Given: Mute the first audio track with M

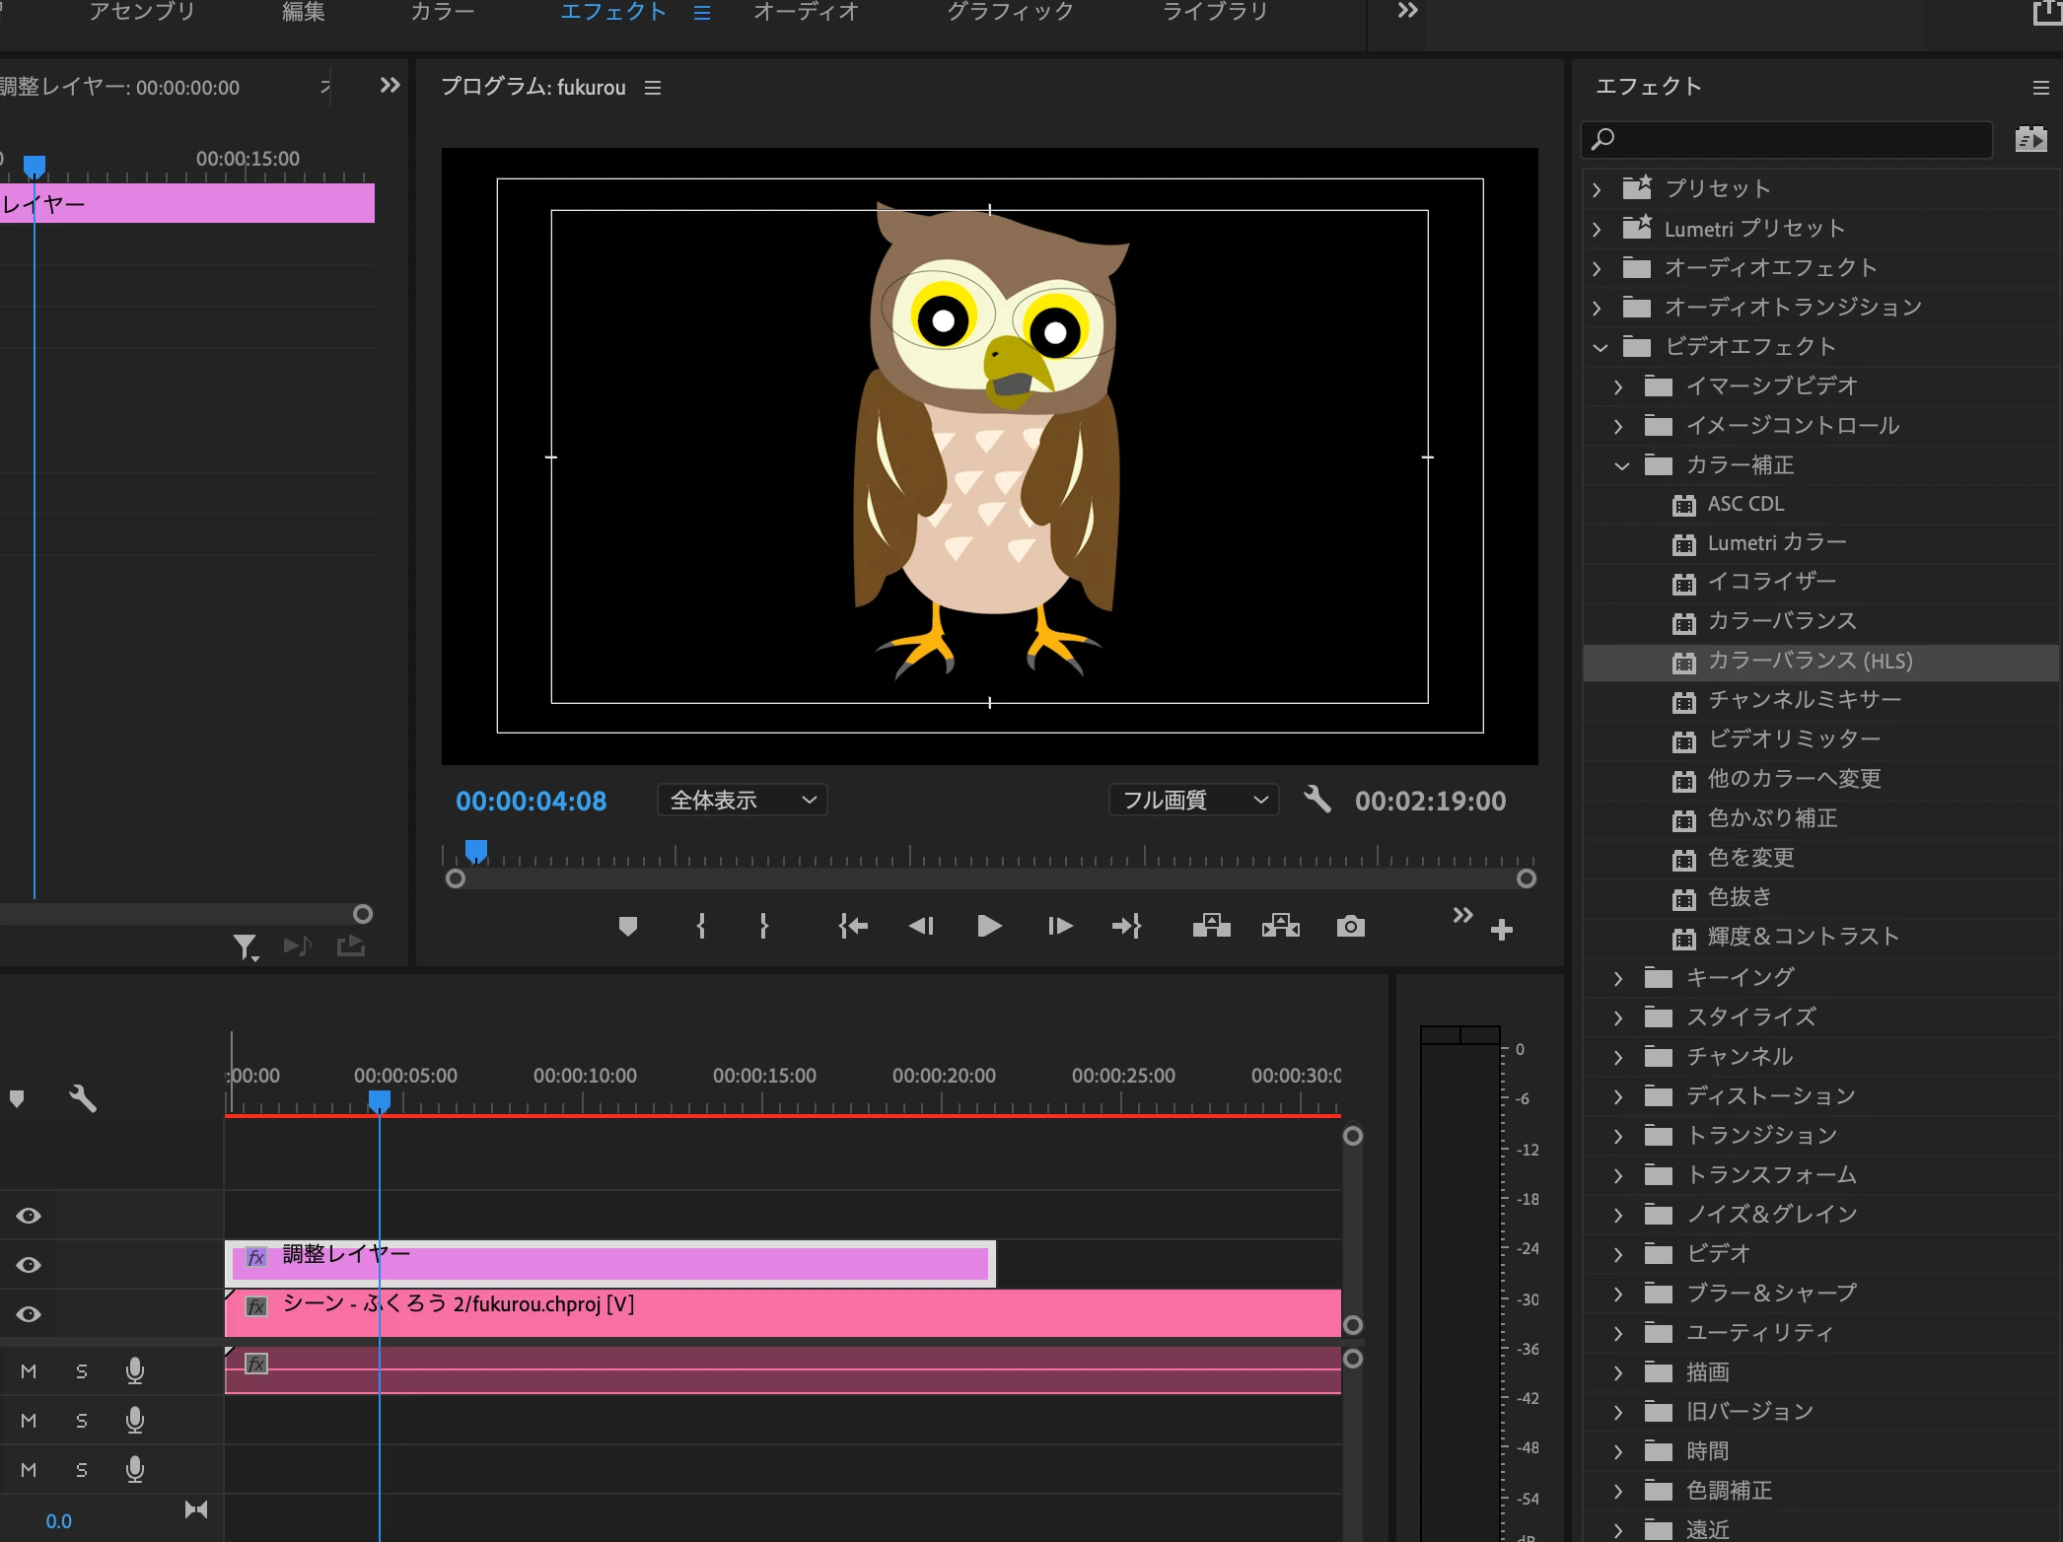Looking at the screenshot, I should point(29,1371).
